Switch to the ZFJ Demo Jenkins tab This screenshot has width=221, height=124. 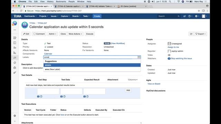click(132, 6)
